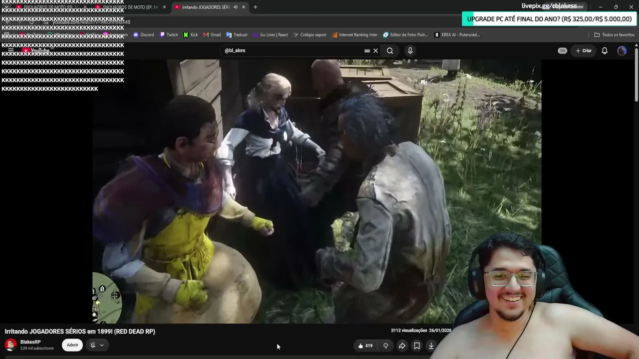
Task: Open the Colégio saporr bookmark
Action: [x=310, y=35]
